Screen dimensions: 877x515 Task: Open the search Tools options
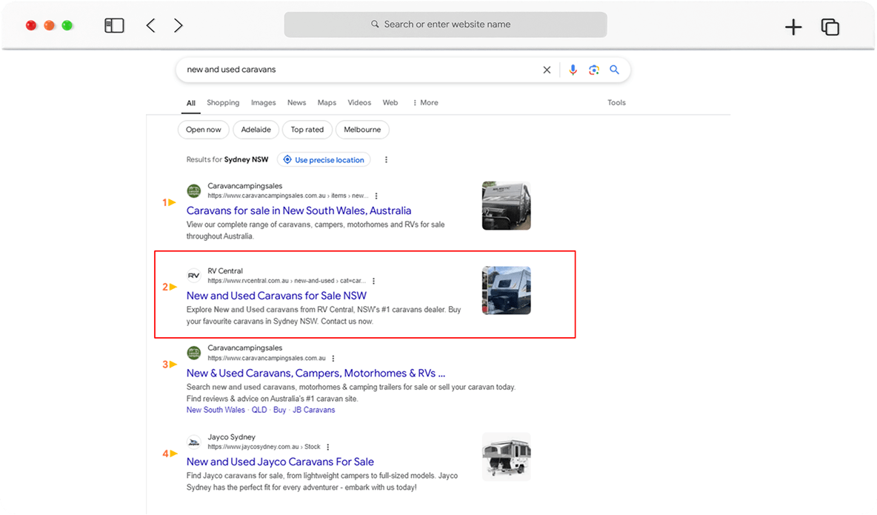pos(616,102)
